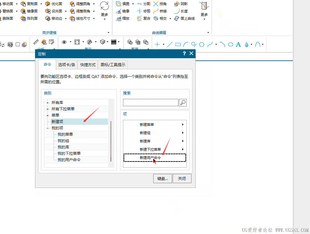Click the Trim curve (修剪) icon
Image resolution: width=310 pixels, height=234 pixels.
click(x=140, y=11)
